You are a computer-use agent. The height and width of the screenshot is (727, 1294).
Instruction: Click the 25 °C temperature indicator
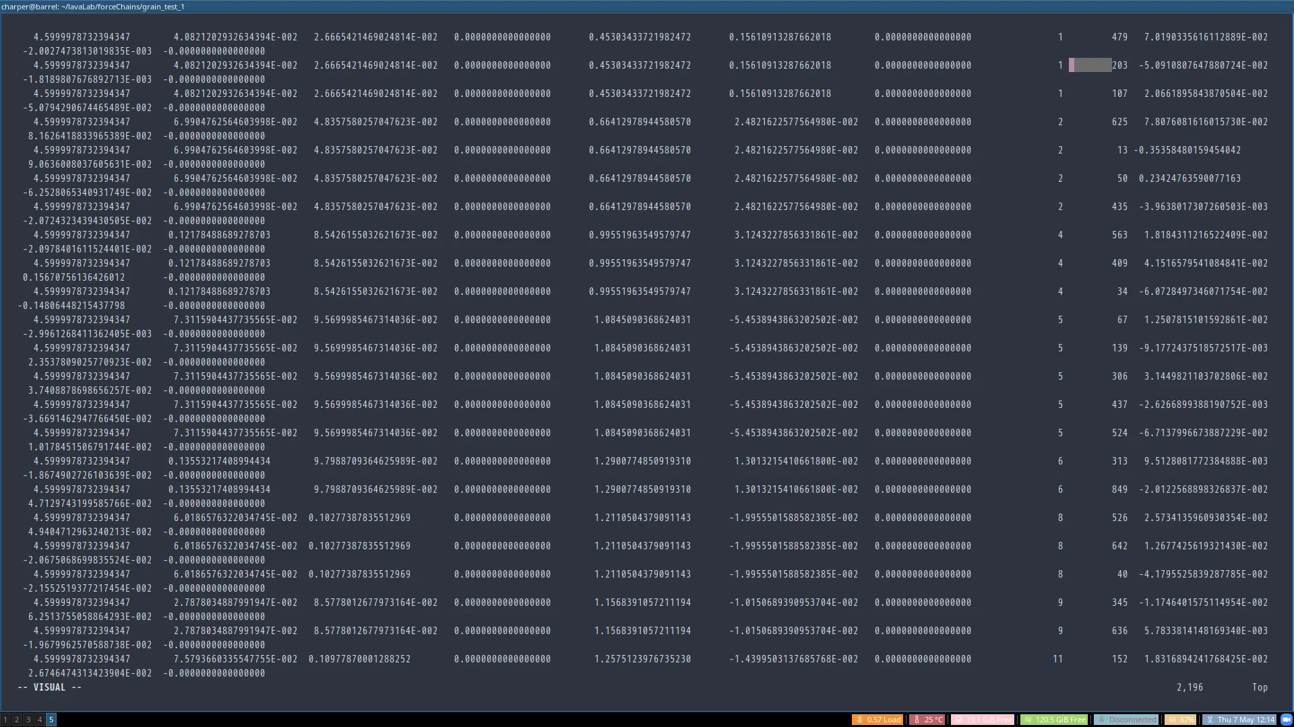point(927,720)
